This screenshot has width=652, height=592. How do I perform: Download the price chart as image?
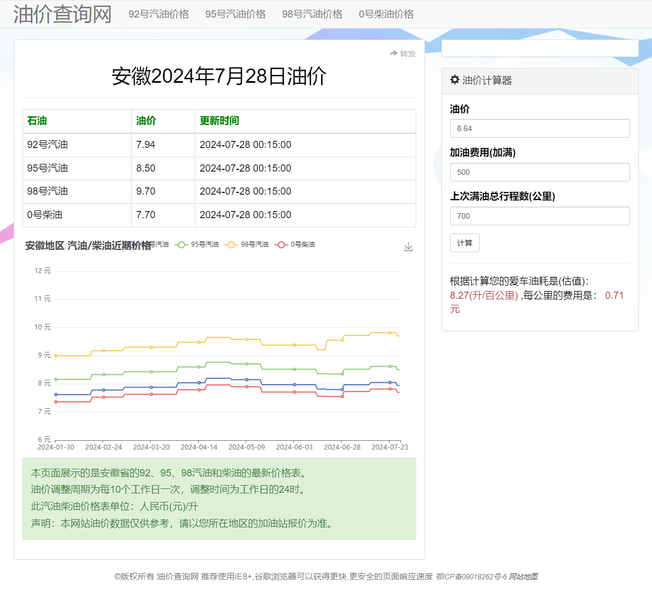(x=408, y=247)
